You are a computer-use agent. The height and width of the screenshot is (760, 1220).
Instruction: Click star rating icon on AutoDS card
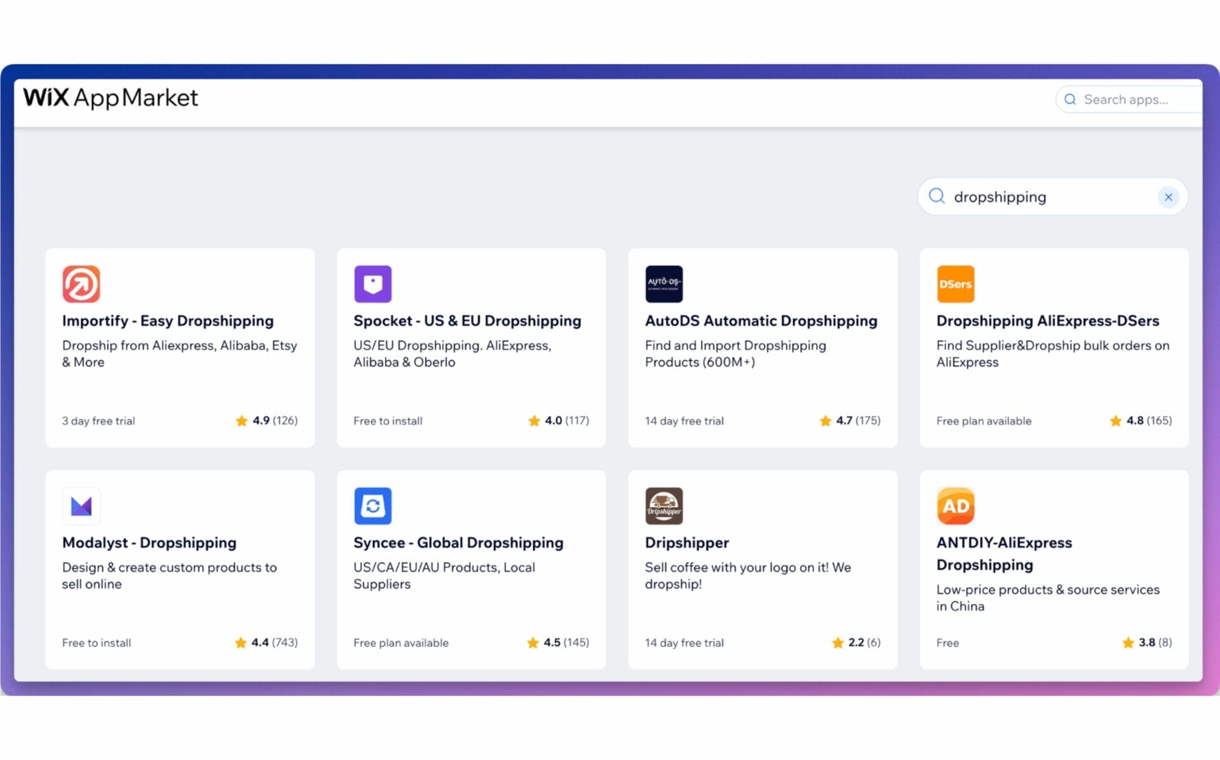[825, 420]
